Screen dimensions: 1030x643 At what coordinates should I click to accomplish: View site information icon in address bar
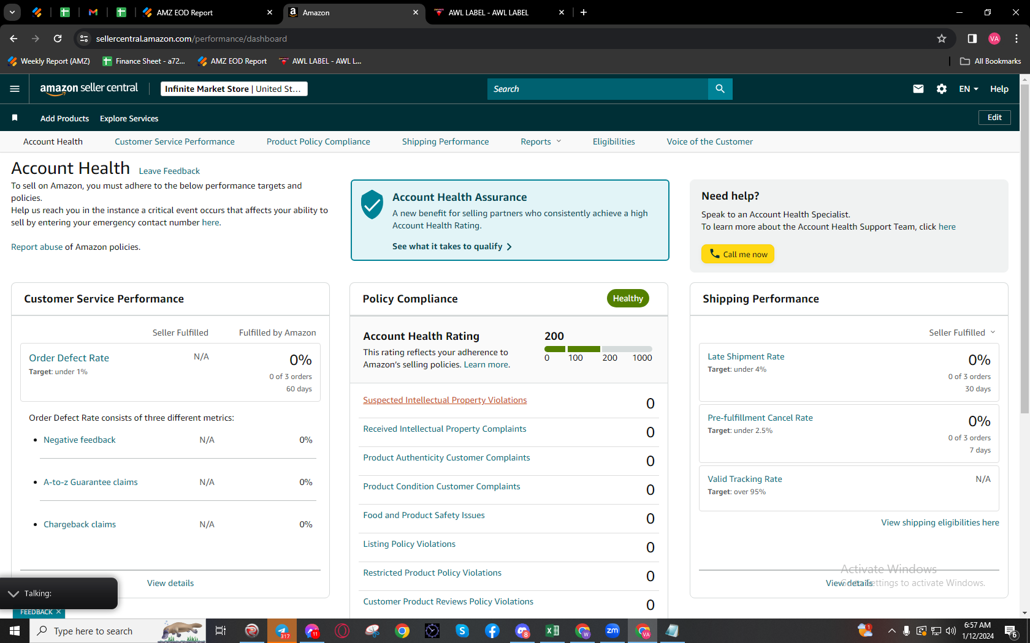coord(84,39)
